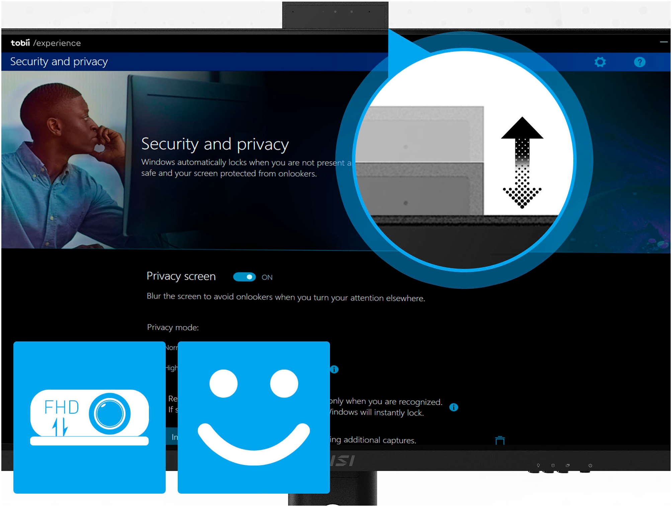Screen dimensions: 672x507
Task: Click the ON label beside toggle
Action: pyautogui.click(x=267, y=277)
